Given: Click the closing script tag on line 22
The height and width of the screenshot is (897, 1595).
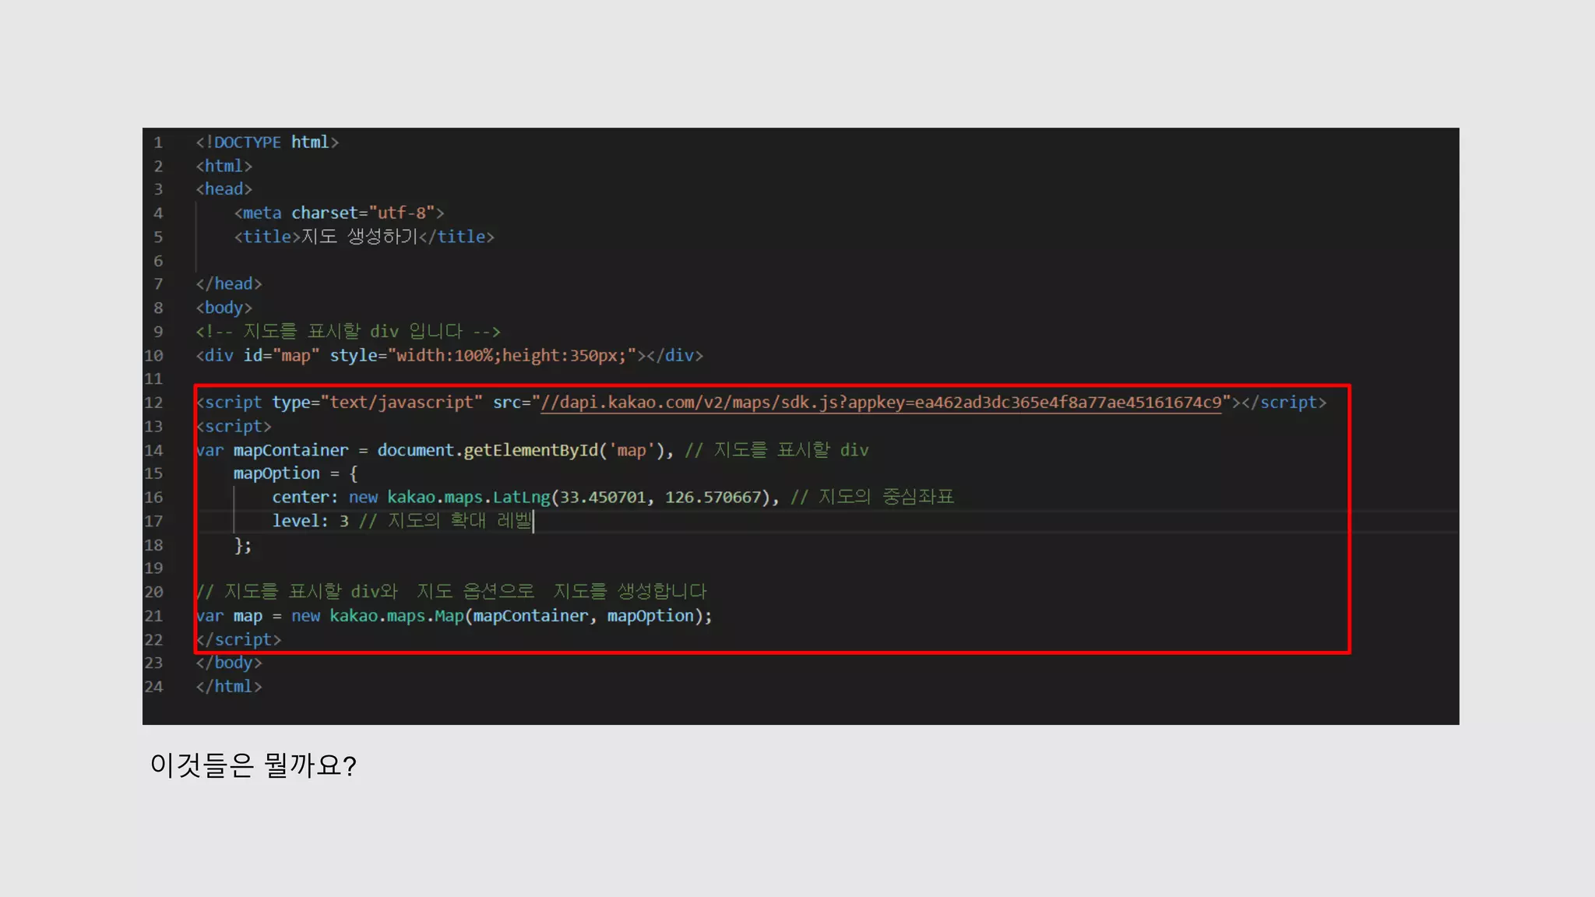Looking at the screenshot, I should click(x=239, y=640).
